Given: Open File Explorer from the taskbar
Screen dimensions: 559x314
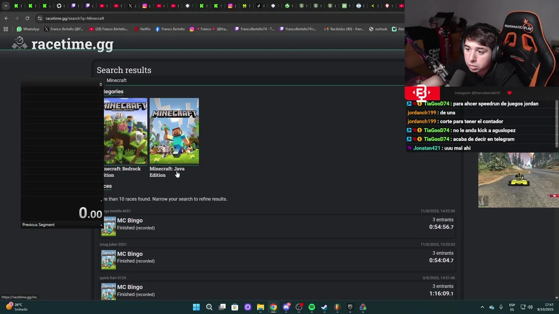Looking at the screenshot, I should point(260,307).
